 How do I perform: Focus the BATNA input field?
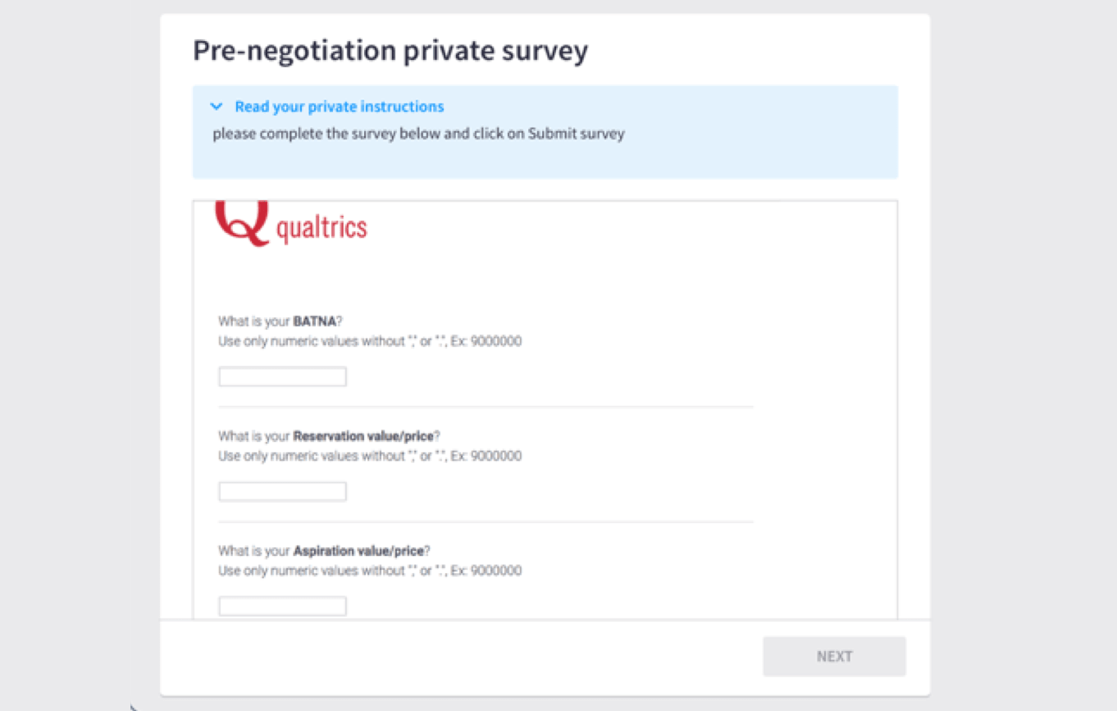pos(282,376)
